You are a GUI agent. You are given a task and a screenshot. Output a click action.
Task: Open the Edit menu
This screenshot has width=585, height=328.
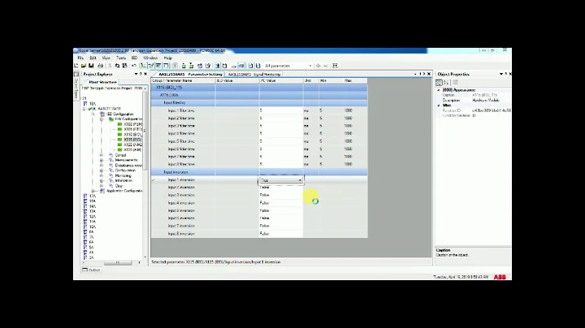click(93, 58)
